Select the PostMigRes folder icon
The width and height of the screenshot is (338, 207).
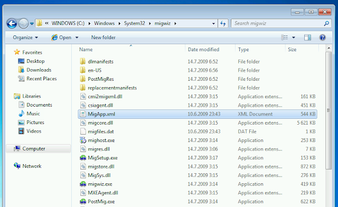tap(83, 79)
